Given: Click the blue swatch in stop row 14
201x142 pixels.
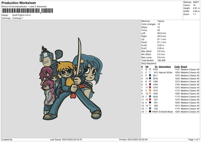Looking at the screenshot, I should tap(150, 109).
